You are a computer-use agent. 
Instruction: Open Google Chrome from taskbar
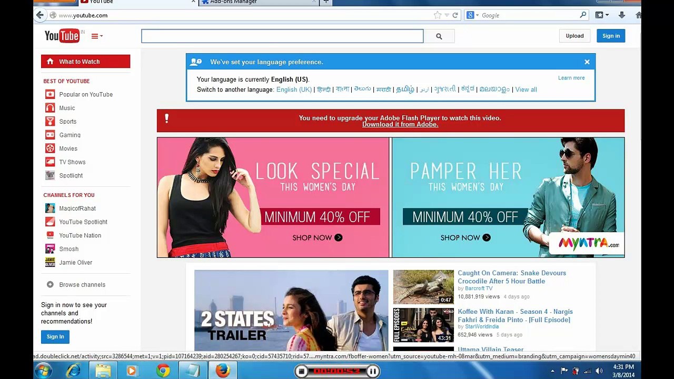[x=163, y=371]
